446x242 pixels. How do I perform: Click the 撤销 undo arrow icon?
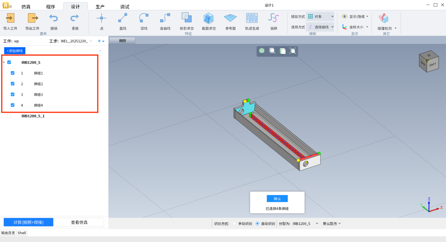[x=53, y=18]
